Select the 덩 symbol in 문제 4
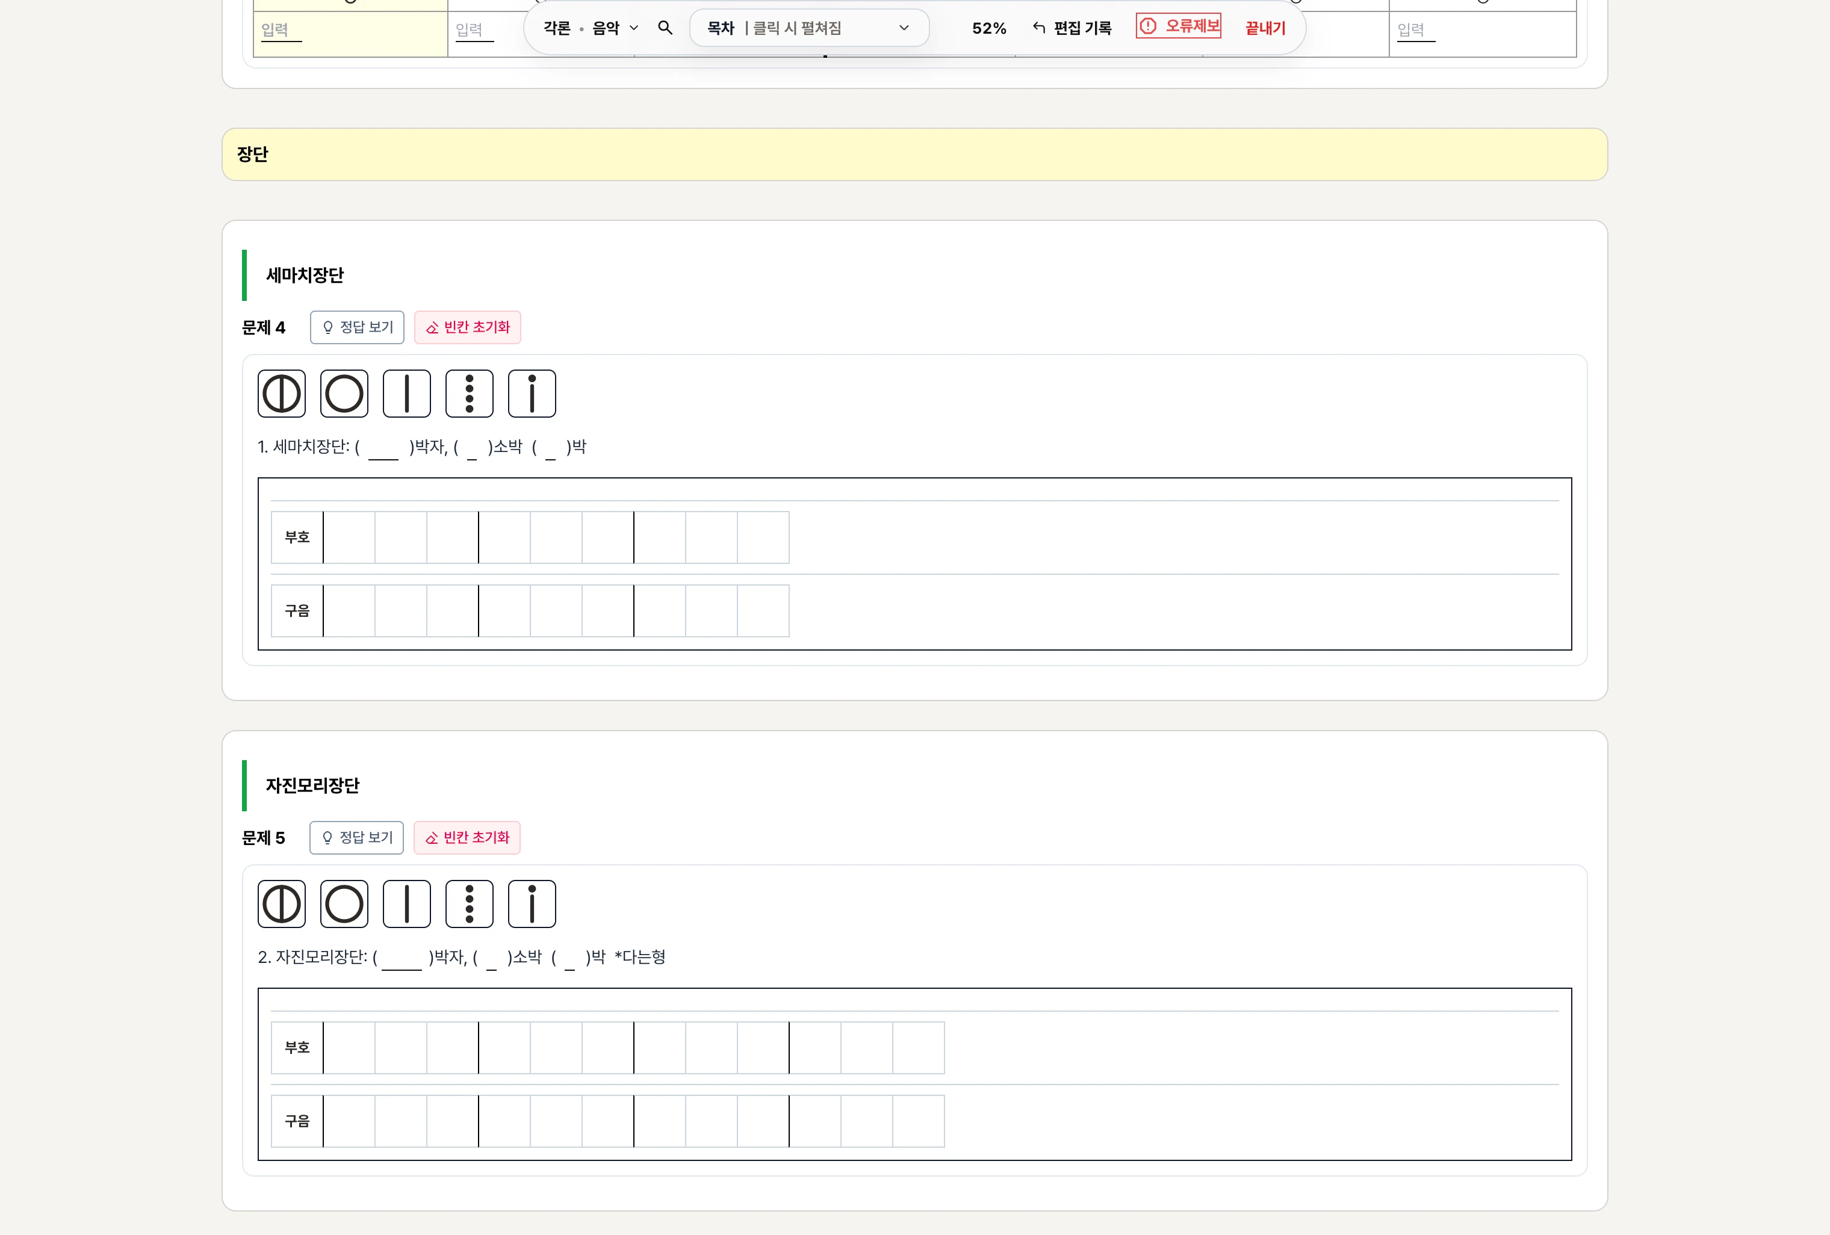 click(281, 394)
